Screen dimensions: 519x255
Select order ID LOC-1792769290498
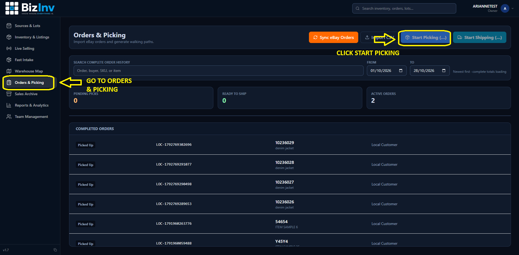click(174, 184)
